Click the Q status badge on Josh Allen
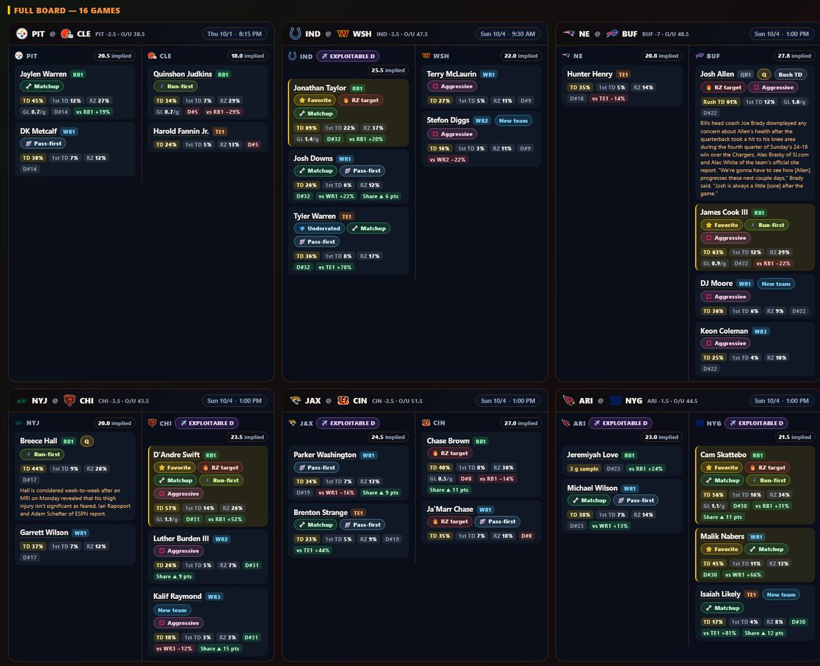The height and width of the screenshot is (666, 820). click(763, 74)
